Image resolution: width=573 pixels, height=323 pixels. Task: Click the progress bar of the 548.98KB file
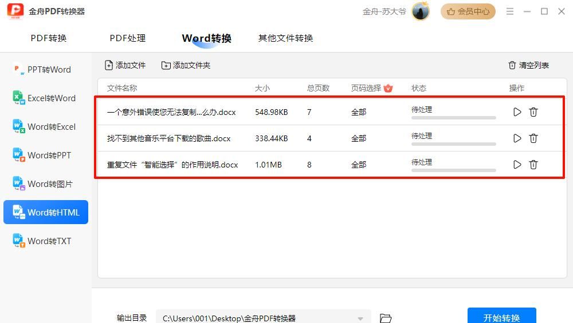(x=453, y=118)
